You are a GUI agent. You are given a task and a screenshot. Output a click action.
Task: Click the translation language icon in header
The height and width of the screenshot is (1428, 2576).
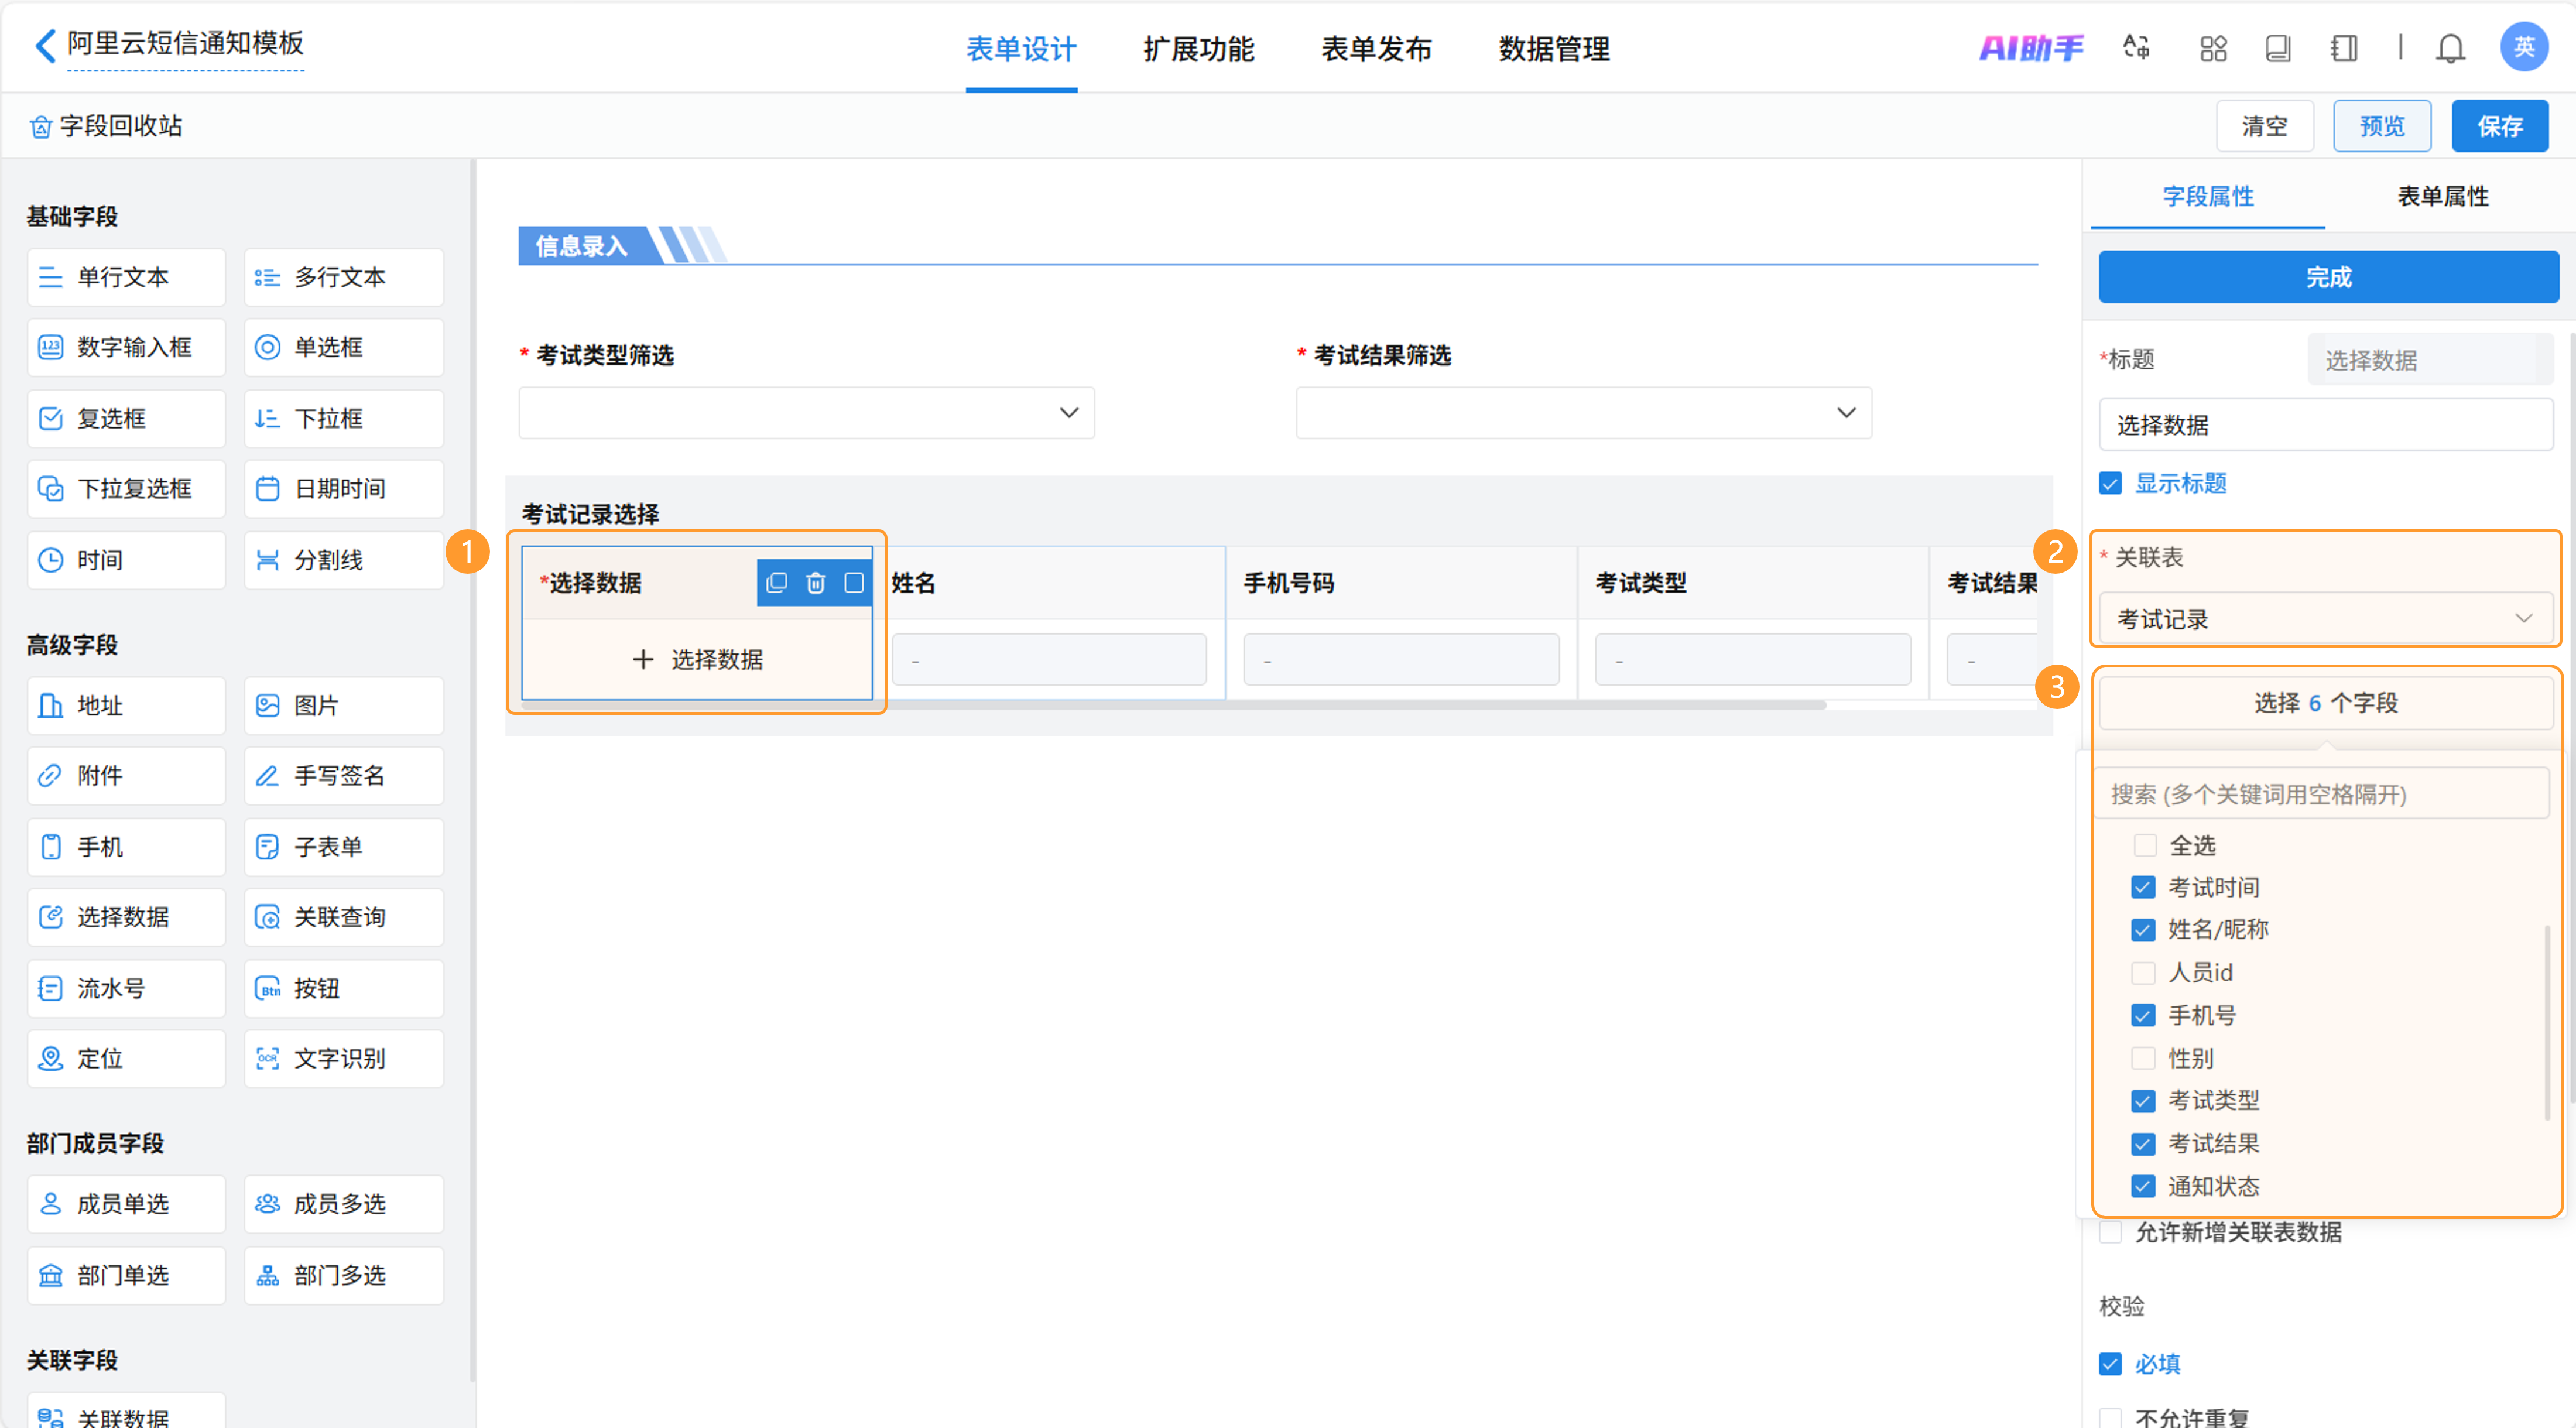[x=2137, y=48]
